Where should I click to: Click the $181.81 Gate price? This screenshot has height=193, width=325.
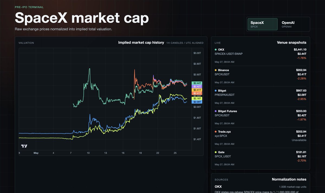point(301,152)
